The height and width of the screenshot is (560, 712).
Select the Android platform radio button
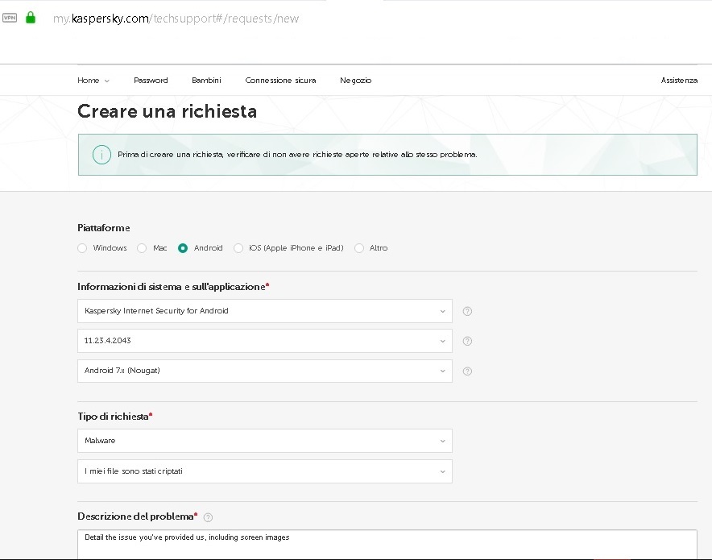click(x=183, y=248)
